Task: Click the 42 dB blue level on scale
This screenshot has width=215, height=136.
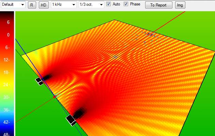Action: (6, 122)
